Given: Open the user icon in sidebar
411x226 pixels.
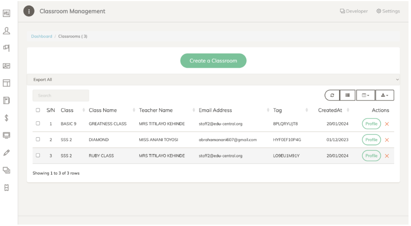Looking at the screenshot, I should click(6, 31).
